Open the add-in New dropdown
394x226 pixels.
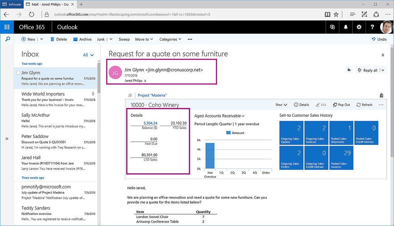[281, 105]
